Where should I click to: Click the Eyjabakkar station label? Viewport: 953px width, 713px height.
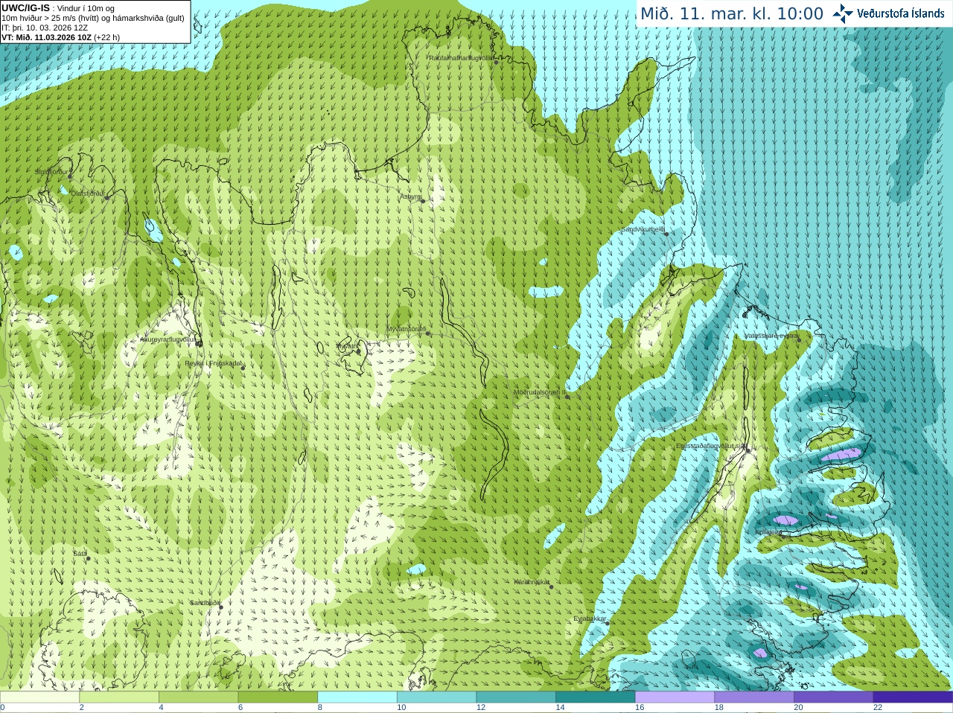[590, 618]
